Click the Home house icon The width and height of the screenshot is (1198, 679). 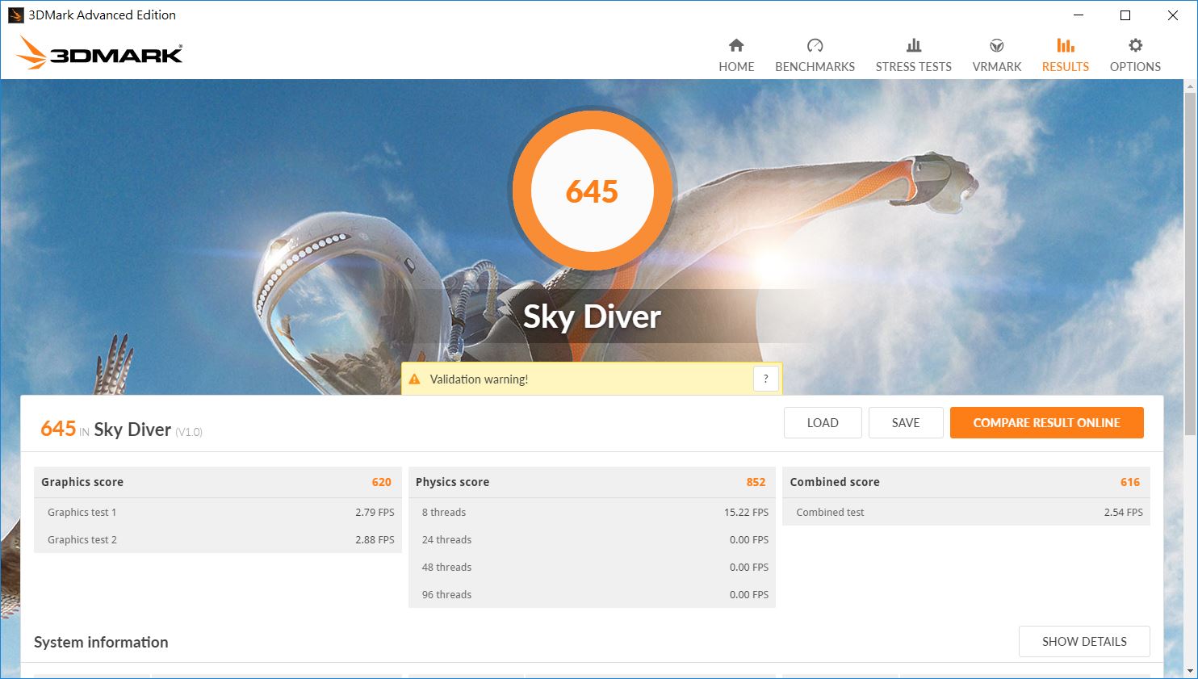pyautogui.click(x=736, y=45)
